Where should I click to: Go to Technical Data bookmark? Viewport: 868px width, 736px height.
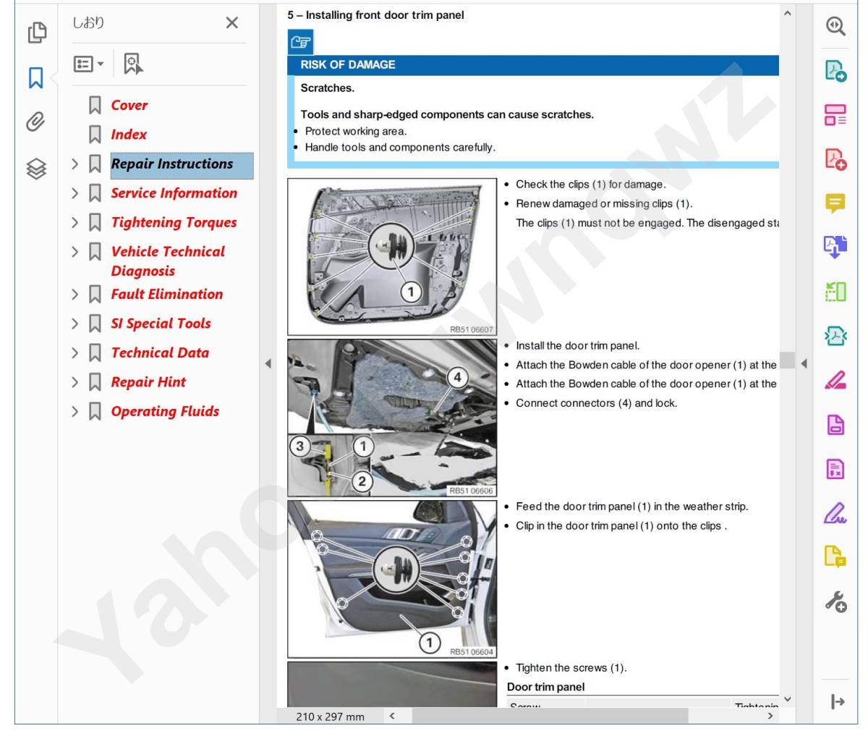coord(160,352)
